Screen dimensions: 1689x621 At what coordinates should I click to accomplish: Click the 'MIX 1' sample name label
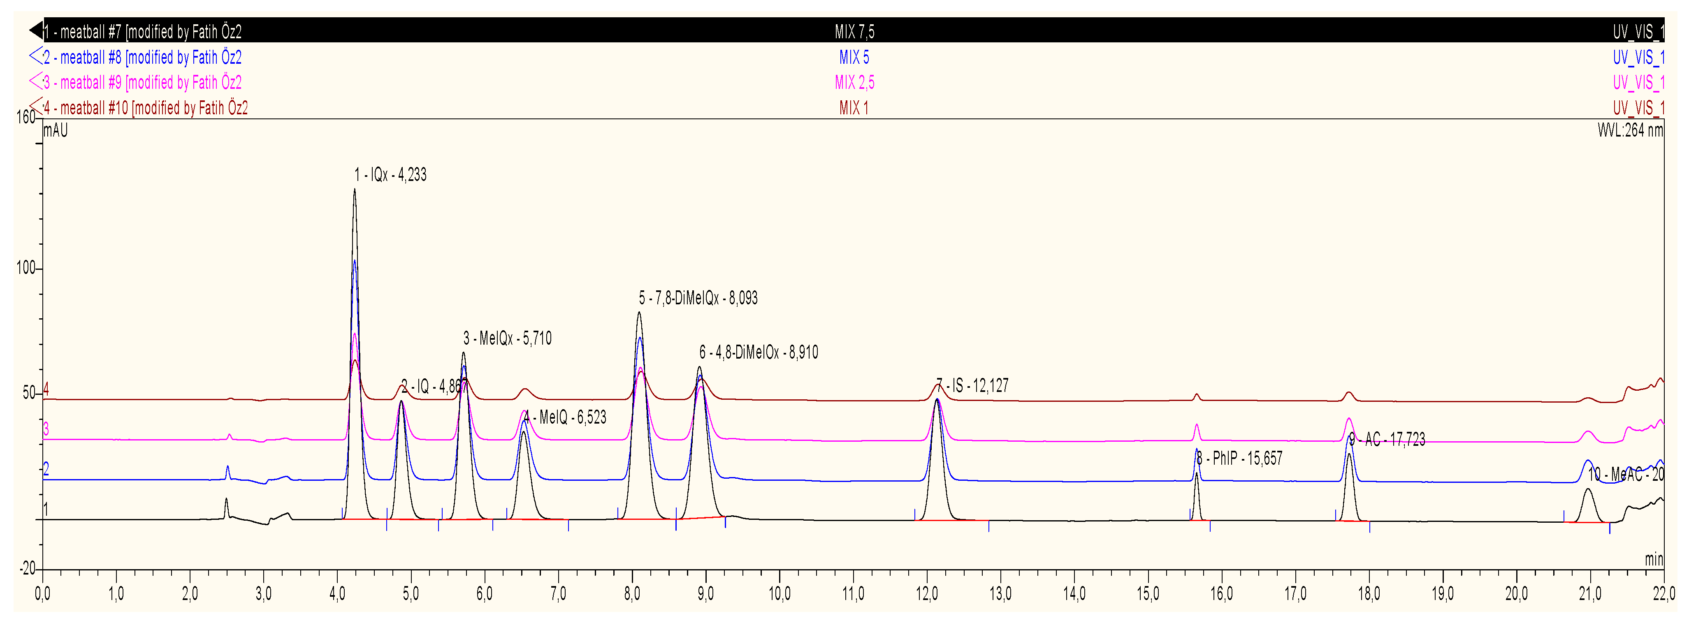tap(854, 108)
